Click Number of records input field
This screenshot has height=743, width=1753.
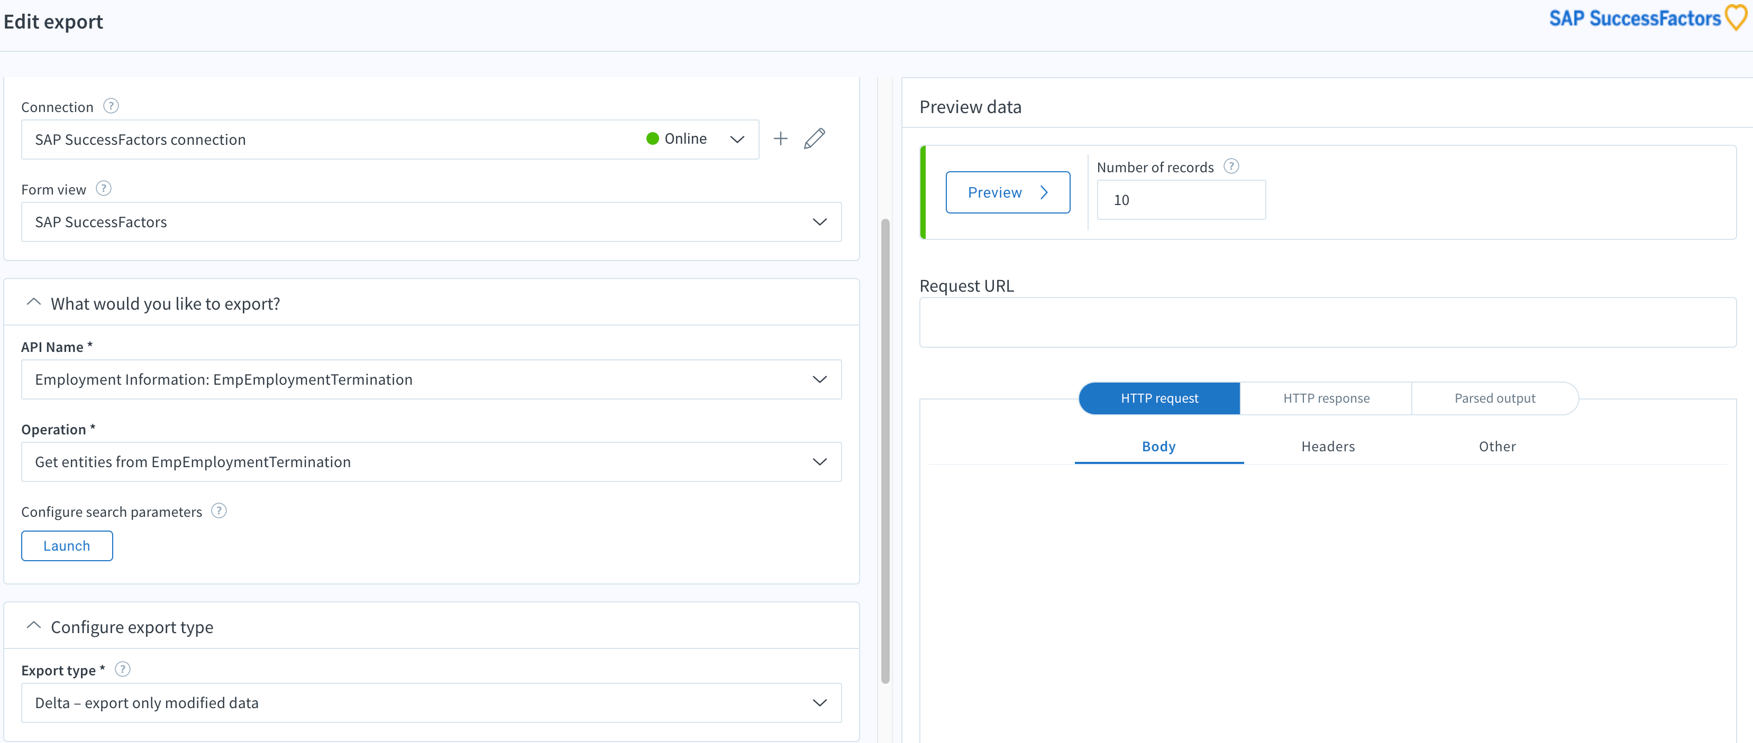point(1181,200)
